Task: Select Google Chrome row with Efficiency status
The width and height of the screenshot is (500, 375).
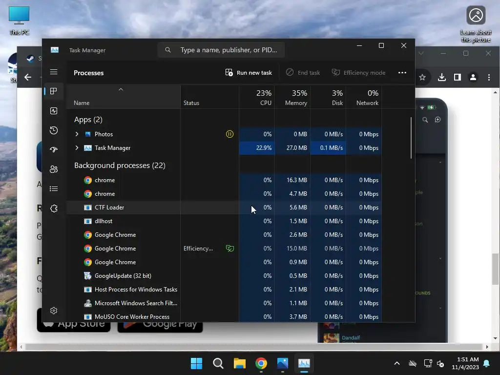Action: click(x=224, y=249)
